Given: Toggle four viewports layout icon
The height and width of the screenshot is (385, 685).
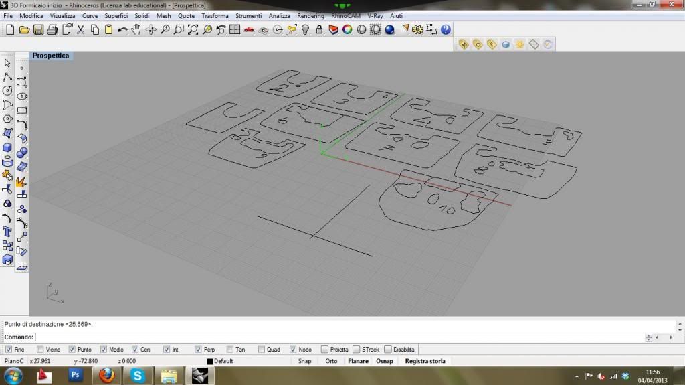Looking at the screenshot, I should click(235, 29).
